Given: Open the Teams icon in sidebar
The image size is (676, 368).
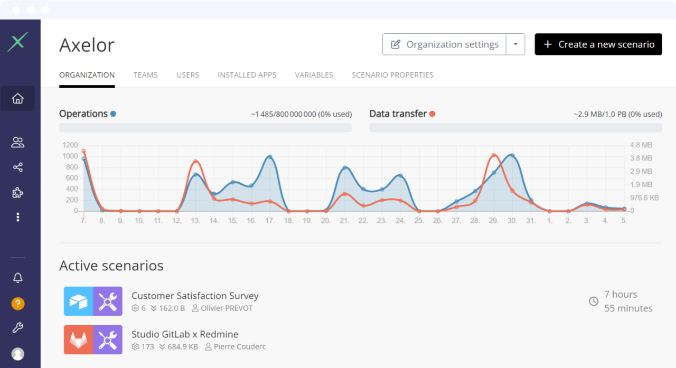Looking at the screenshot, I should (x=18, y=142).
